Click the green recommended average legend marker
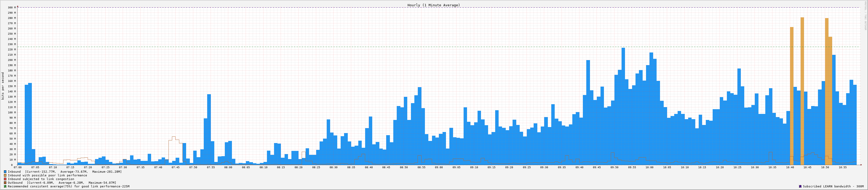This screenshot has width=868, height=190. point(5,186)
